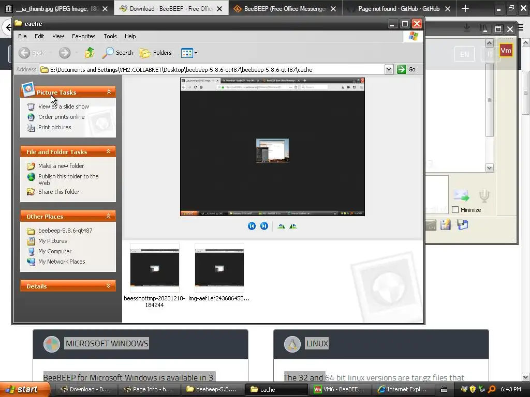
Task: Click Make a new folder
Action: 61,166
